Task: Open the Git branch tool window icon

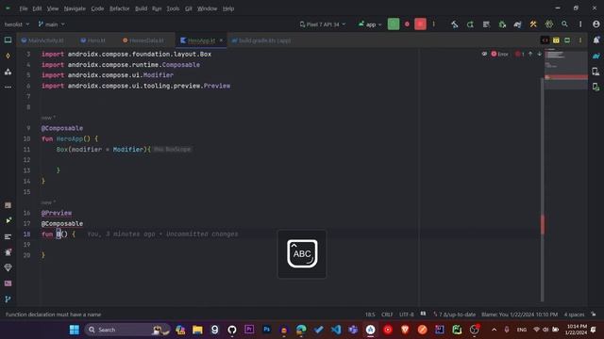Action: point(8,299)
